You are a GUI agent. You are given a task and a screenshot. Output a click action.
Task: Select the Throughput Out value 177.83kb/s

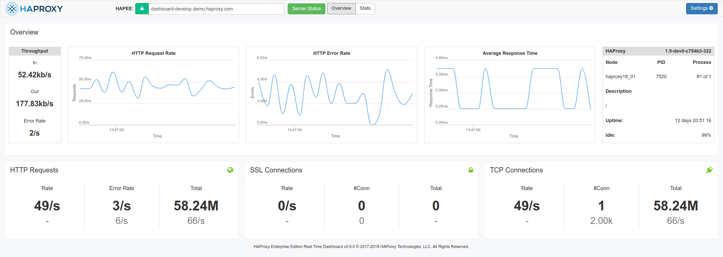35,104
